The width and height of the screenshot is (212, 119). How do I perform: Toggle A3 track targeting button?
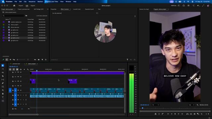pyautogui.click(x=16, y=104)
